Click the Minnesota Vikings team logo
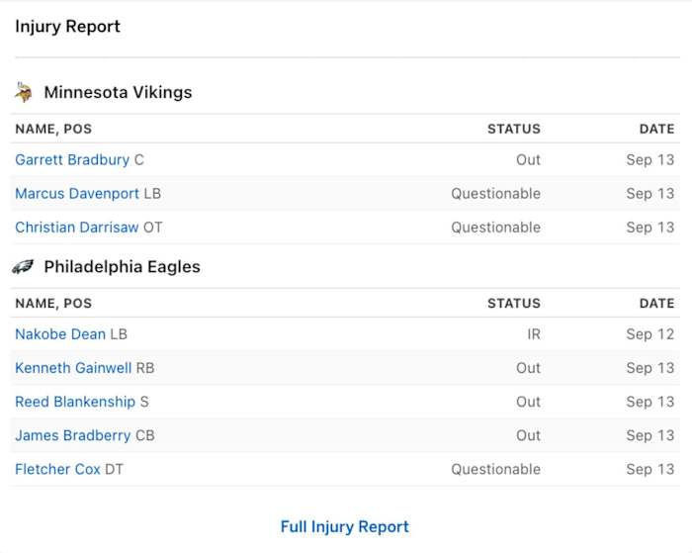692x553 pixels. click(x=23, y=92)
